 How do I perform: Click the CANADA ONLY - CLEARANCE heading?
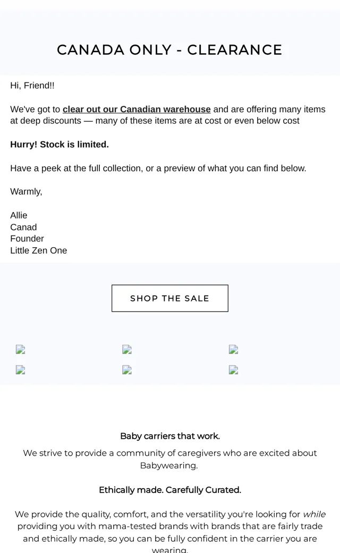click(169, 50)
